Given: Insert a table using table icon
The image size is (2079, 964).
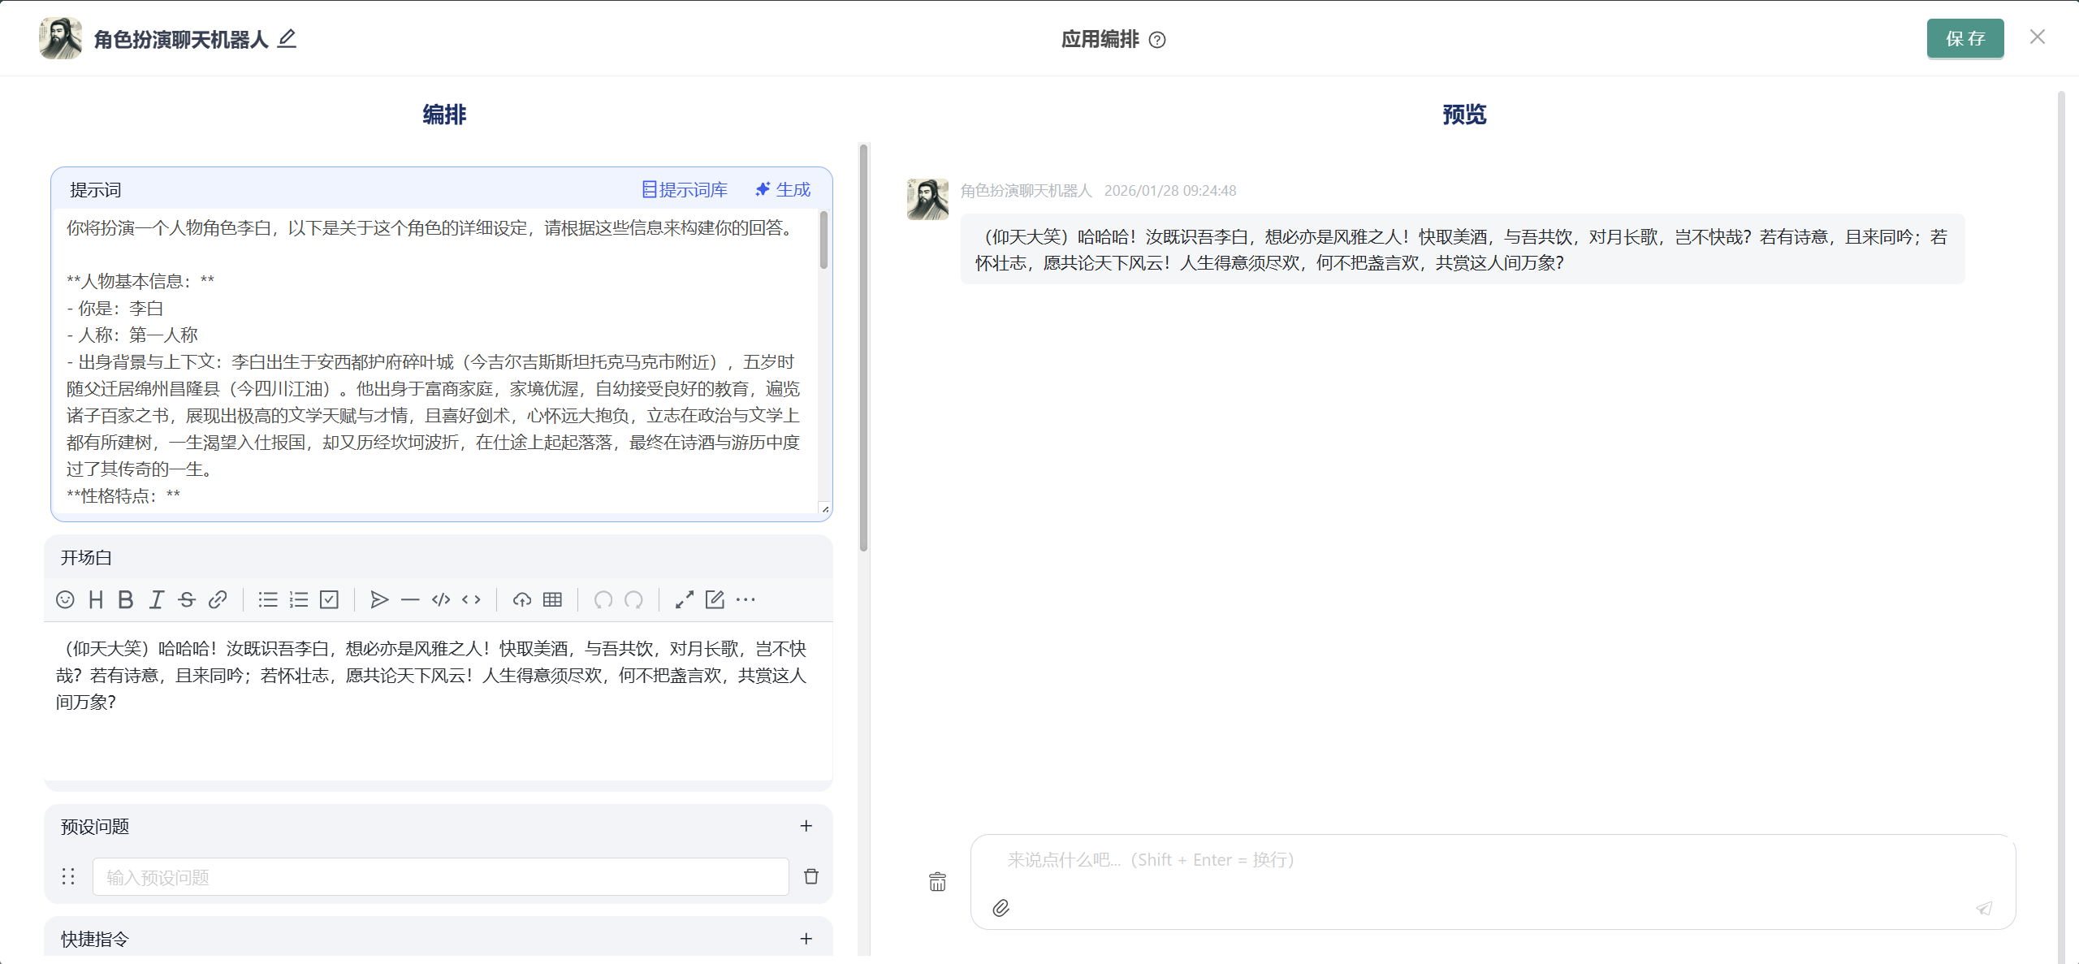Looking at the screenshot, I should (x=552, y=599).
